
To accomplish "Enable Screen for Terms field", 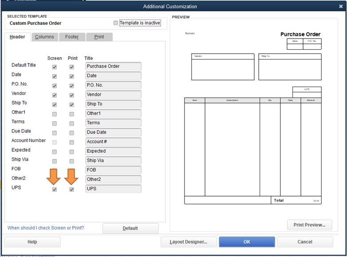I will click(55, 123).
